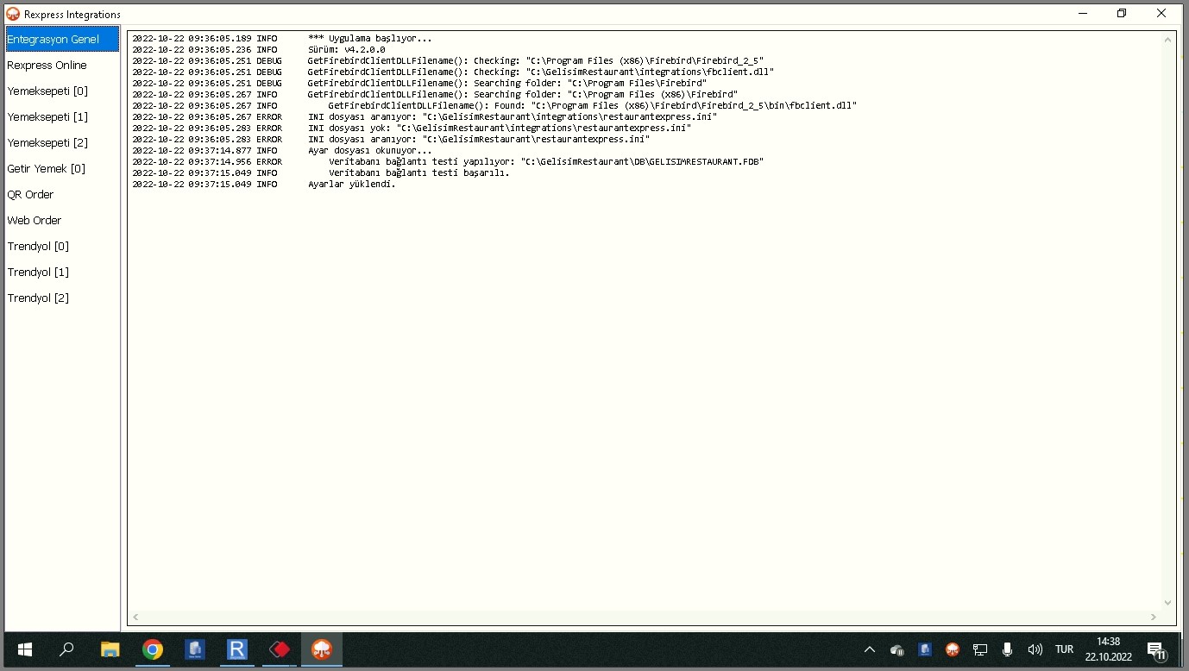Open the QR Order section
1189x671 pixels.
(x=62, y=194)
